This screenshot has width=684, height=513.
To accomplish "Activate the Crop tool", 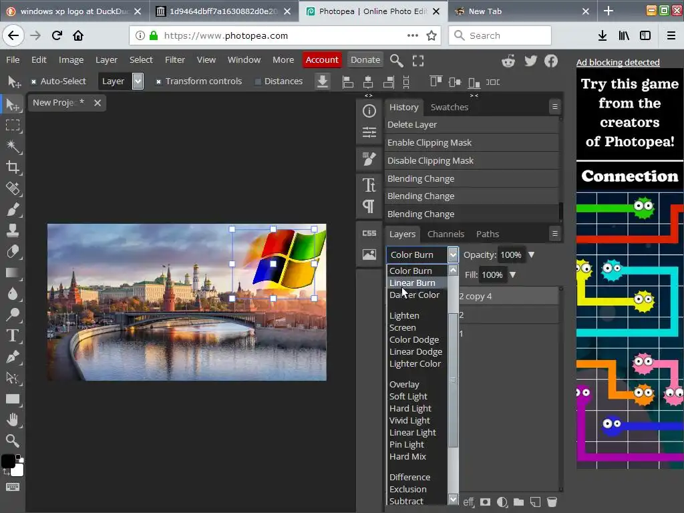I will (x=13, y=167).
